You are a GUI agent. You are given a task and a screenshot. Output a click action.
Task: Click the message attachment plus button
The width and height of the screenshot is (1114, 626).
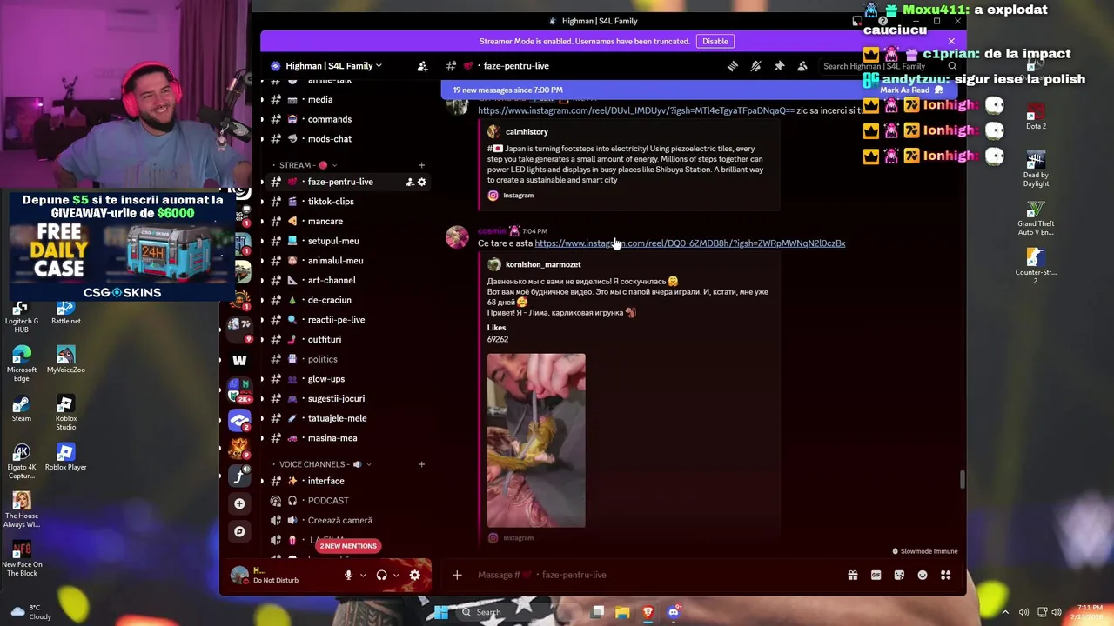click(x=457, y=575)
